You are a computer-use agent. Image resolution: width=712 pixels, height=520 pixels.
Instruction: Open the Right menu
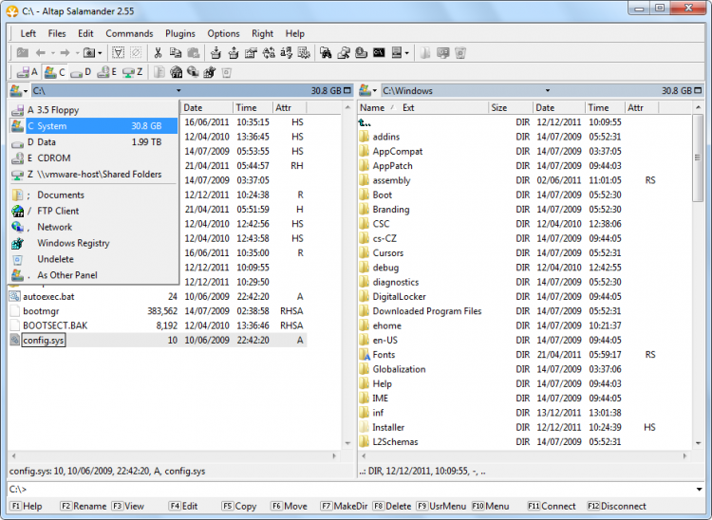(262, 33)
